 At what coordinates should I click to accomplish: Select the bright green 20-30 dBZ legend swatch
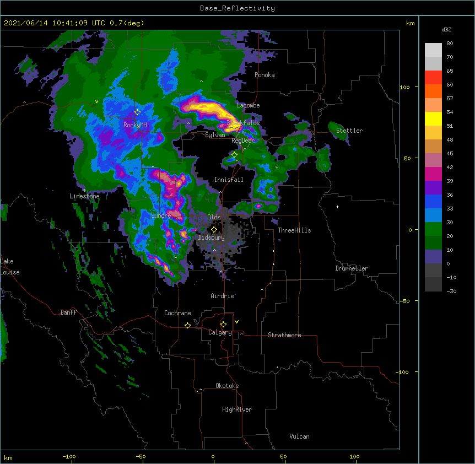433,229
